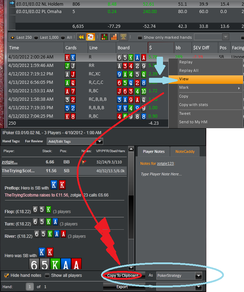Viewport: 244px width, 292px height.
Task: Select the Last 1,000 radio option
Action: [36, 37]
